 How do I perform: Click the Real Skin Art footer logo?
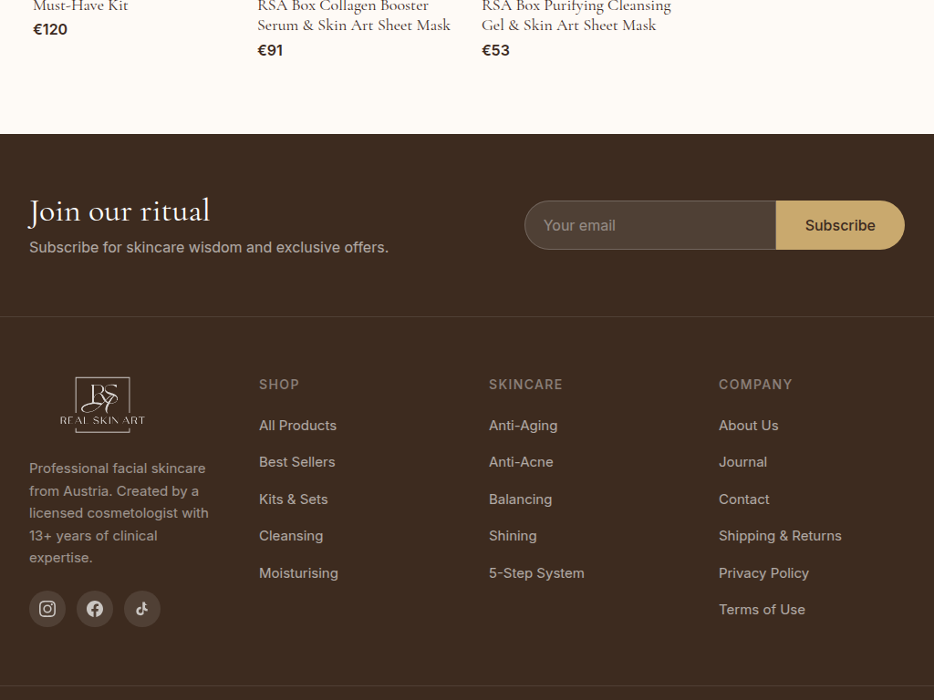tap(102, 405)
